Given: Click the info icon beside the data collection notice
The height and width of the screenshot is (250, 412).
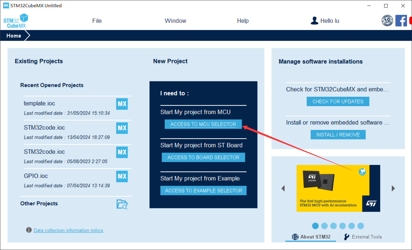Looking at the screenshot, I should coord(29,230).
